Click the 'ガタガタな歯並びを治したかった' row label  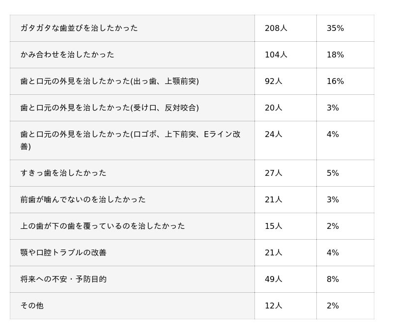tap(79, 28)
